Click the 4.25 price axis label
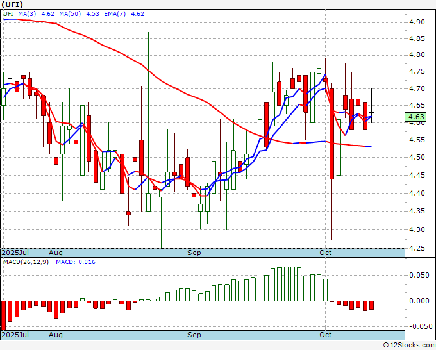436x350 pixels. [x=417, y=248]
